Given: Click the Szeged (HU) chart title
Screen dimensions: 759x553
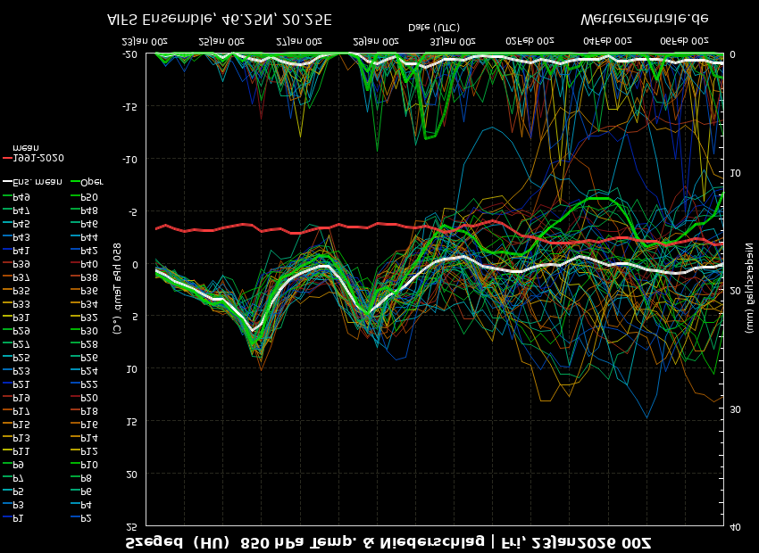Looking at the screenshot, I should pos(177,541).
